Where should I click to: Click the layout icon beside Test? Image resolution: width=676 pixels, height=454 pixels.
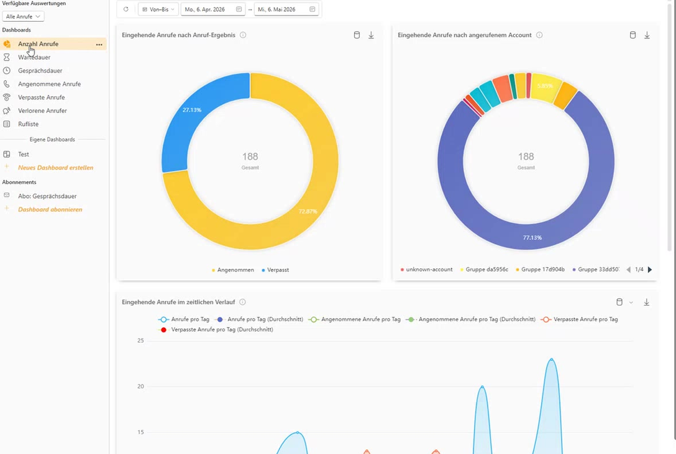[6, 154]
